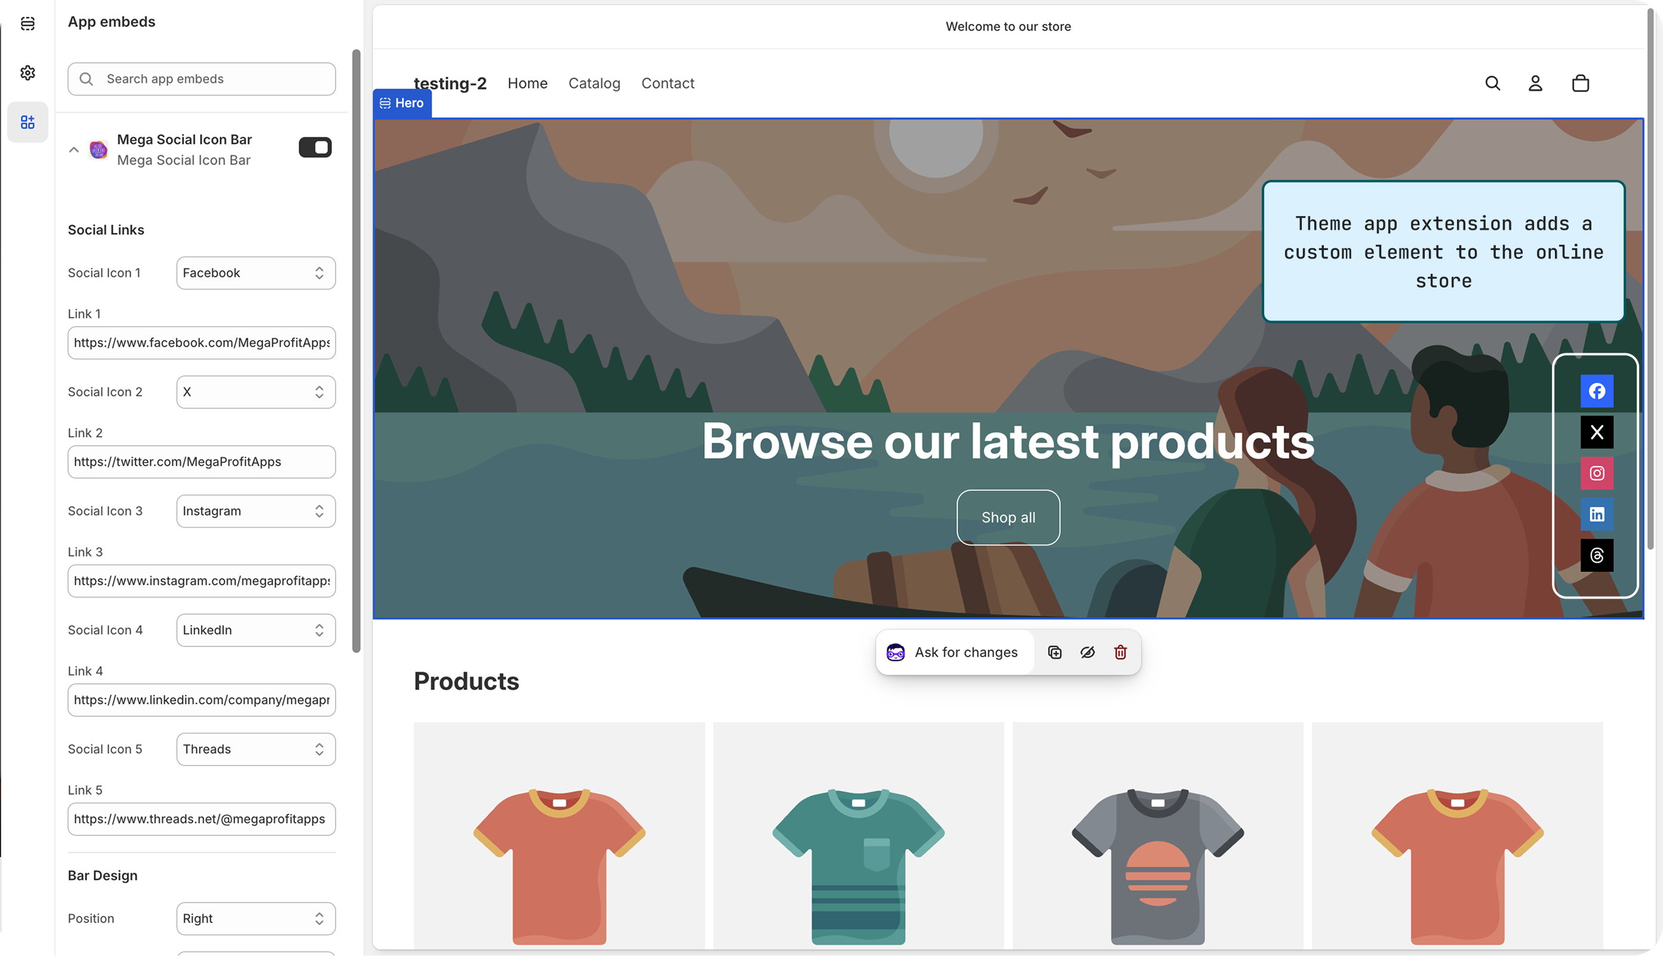Open Catalog in store navigation
1663x956 pixels.
click(594, 84)
